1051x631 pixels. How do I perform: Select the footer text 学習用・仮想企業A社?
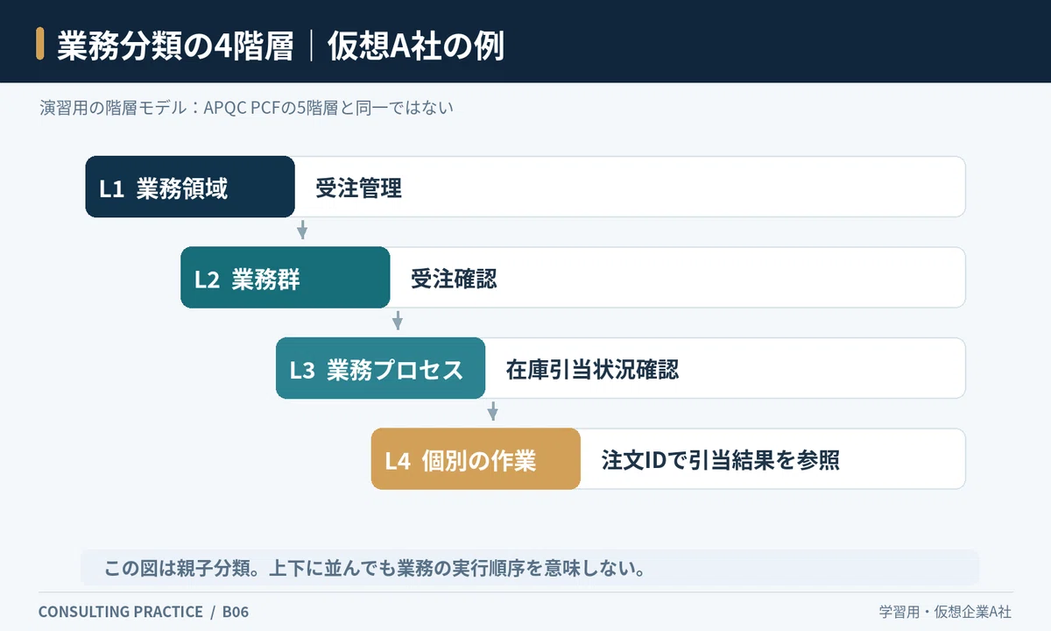(946, 612)
